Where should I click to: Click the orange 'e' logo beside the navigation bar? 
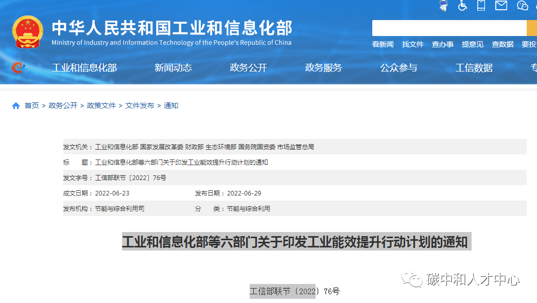(x=17, y=67)
